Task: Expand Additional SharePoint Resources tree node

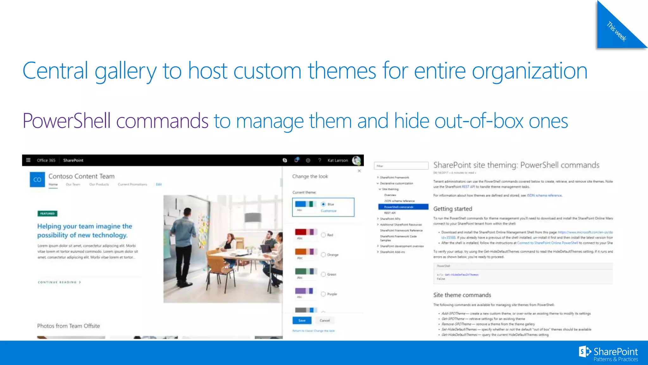Action: coord(377,225)
